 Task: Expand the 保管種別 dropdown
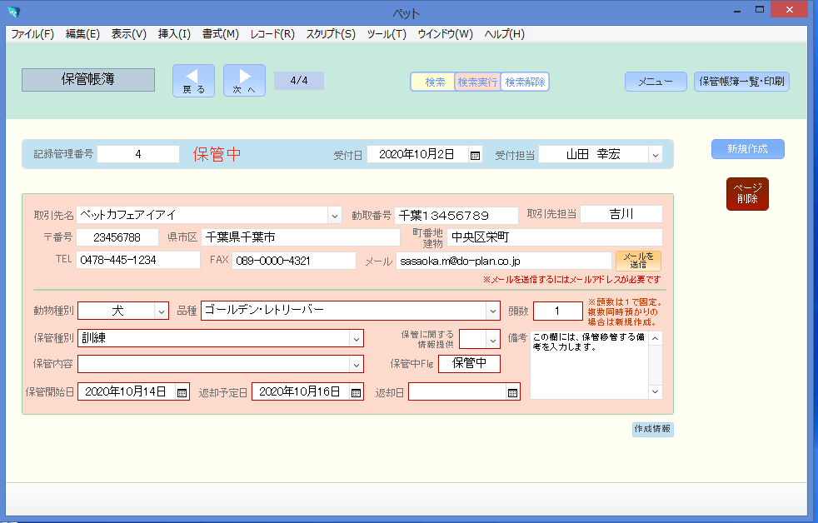pos(356,339)
